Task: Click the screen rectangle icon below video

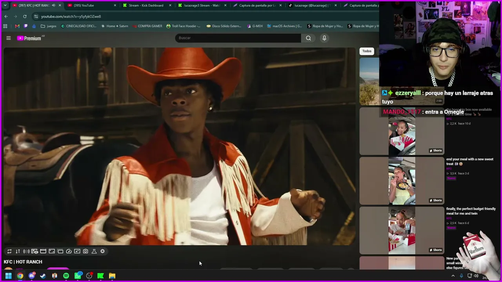Action: pyautogui.click(x=52, y=251)
